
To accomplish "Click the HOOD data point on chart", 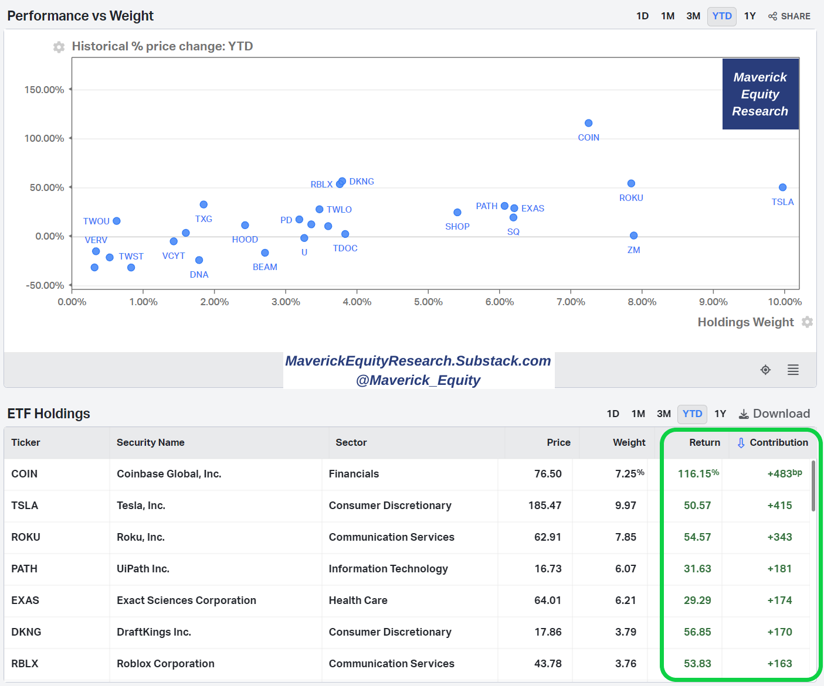I will point(245,225).
